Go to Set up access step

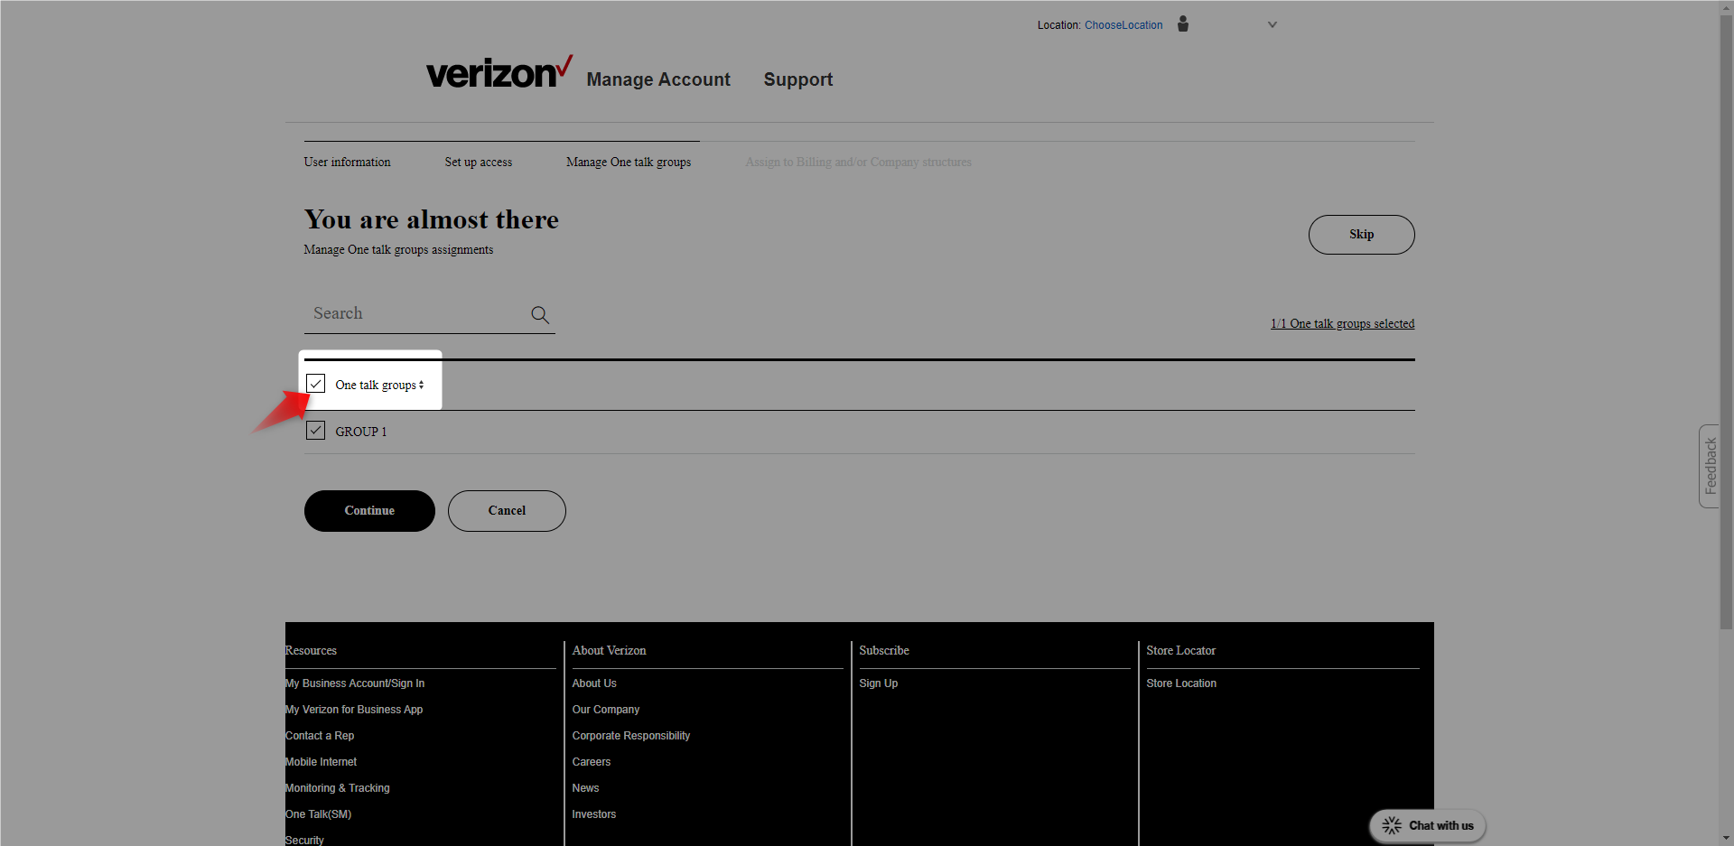pos(479,163)
